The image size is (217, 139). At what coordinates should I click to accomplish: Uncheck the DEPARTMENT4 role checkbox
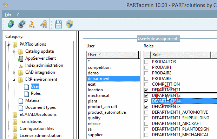click(x=146, y=101)
